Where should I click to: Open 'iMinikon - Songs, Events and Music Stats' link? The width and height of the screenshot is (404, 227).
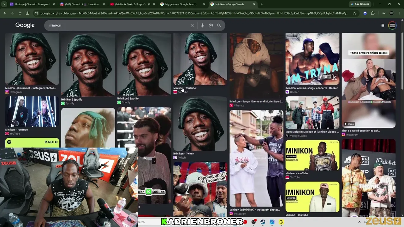coord(256,102)
